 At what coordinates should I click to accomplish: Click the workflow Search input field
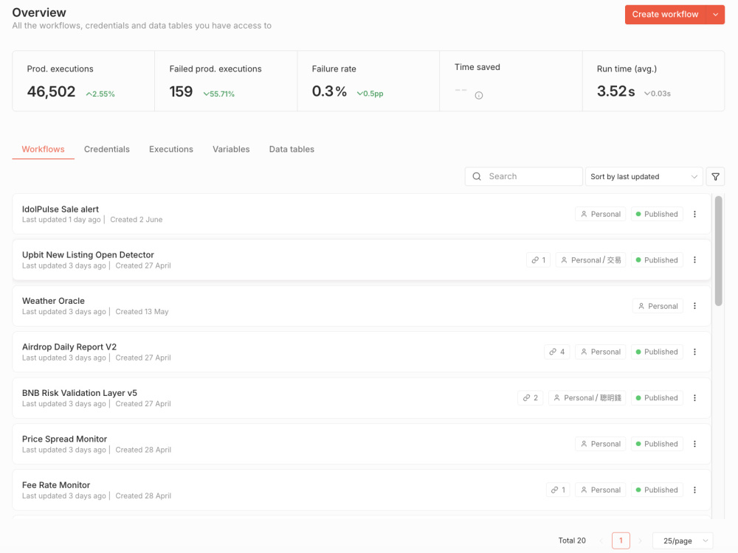click(524, 177)
